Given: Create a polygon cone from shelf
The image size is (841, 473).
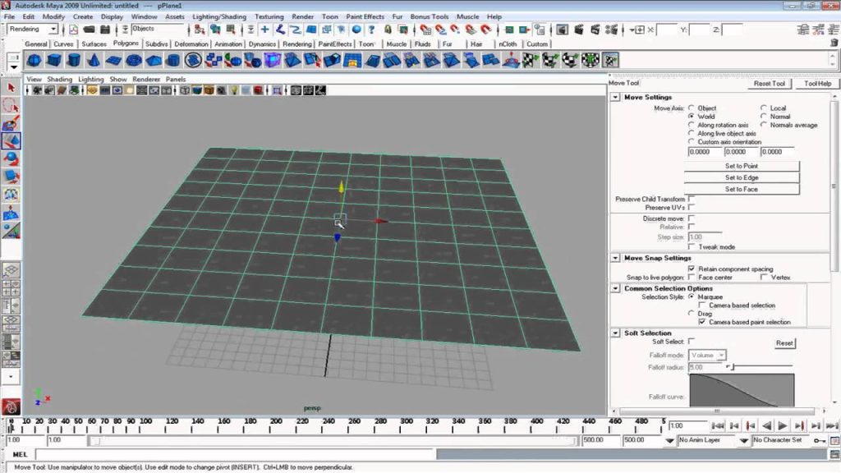Looking at the screenshot, I should pos(94,60).
